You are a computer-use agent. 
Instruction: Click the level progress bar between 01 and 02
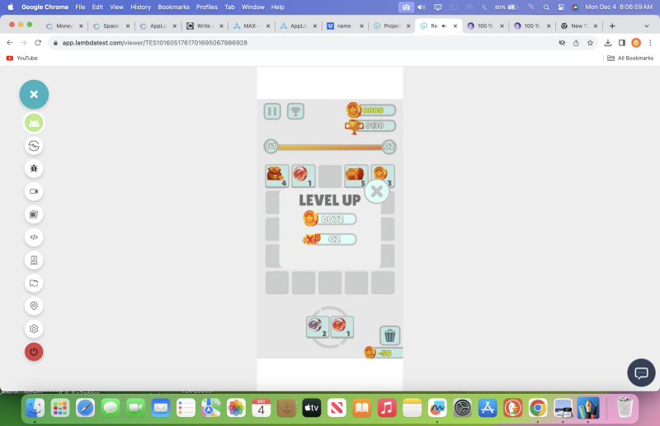[x=330, y=147]
